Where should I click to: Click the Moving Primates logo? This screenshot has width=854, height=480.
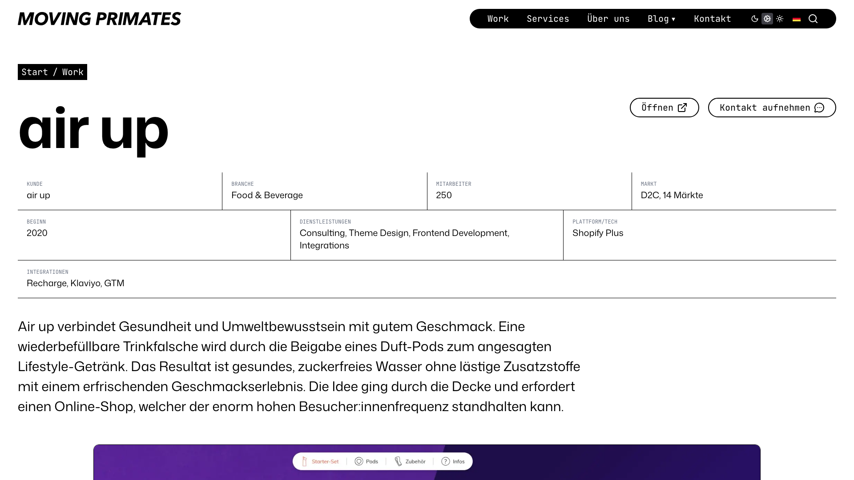[99, 19]
